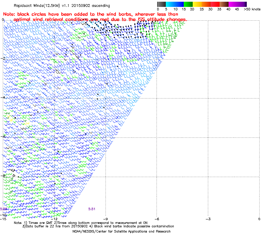262x237 pixels.
Task: Click the 'Times are GMT' footnote line
Action: 81,223
